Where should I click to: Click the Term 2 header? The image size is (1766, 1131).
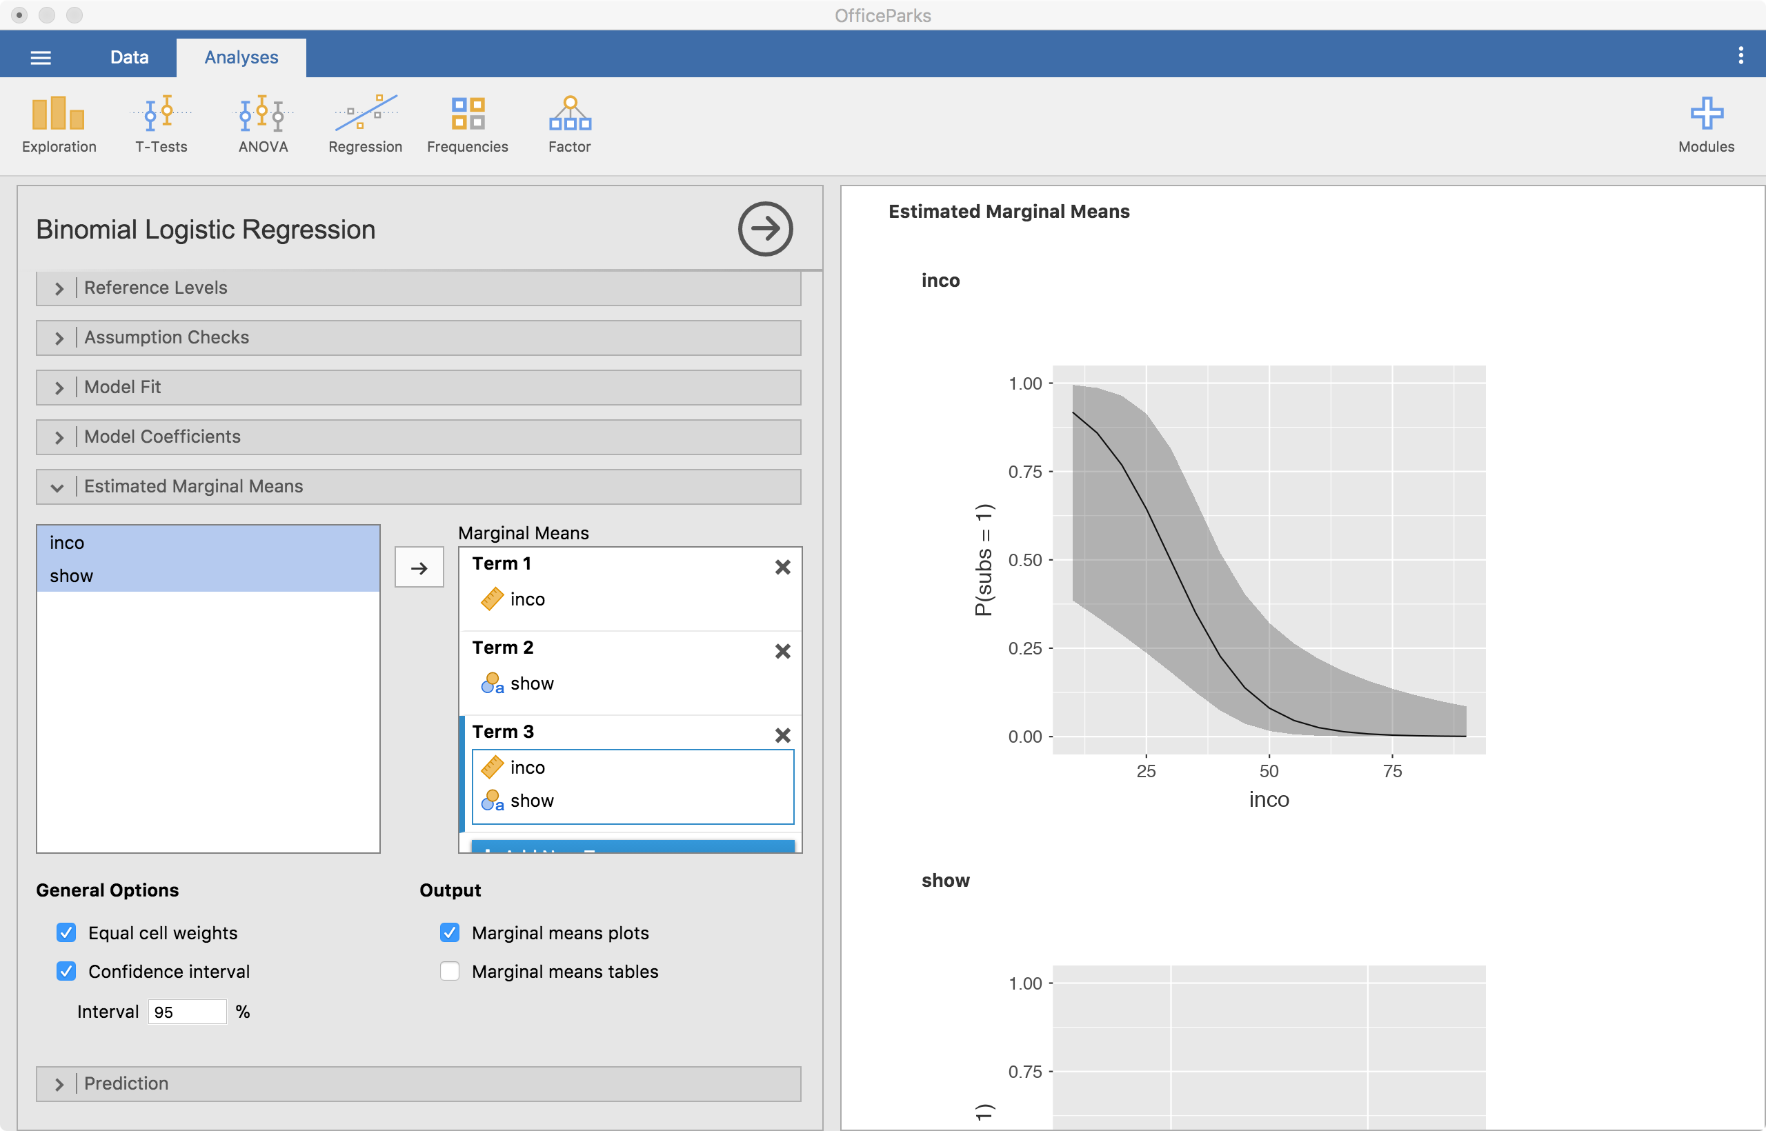point(502,648)
